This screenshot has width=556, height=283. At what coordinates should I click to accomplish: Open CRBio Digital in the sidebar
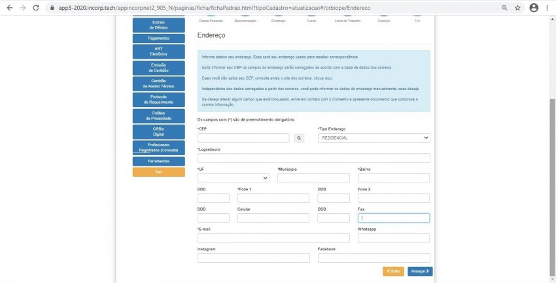click(158, 132)
